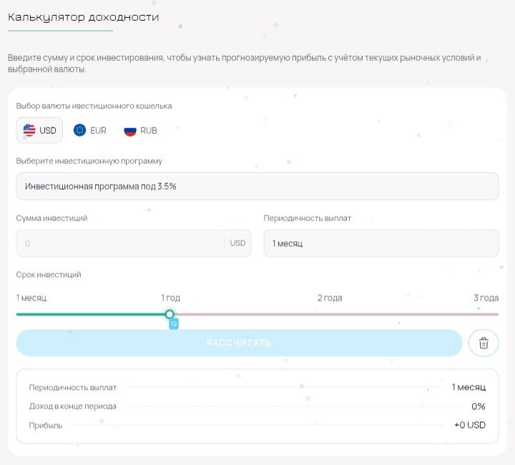Click the 'Калькулятор доходности' heading
Viewport: 515px width, 465px height.
[84, 16]
